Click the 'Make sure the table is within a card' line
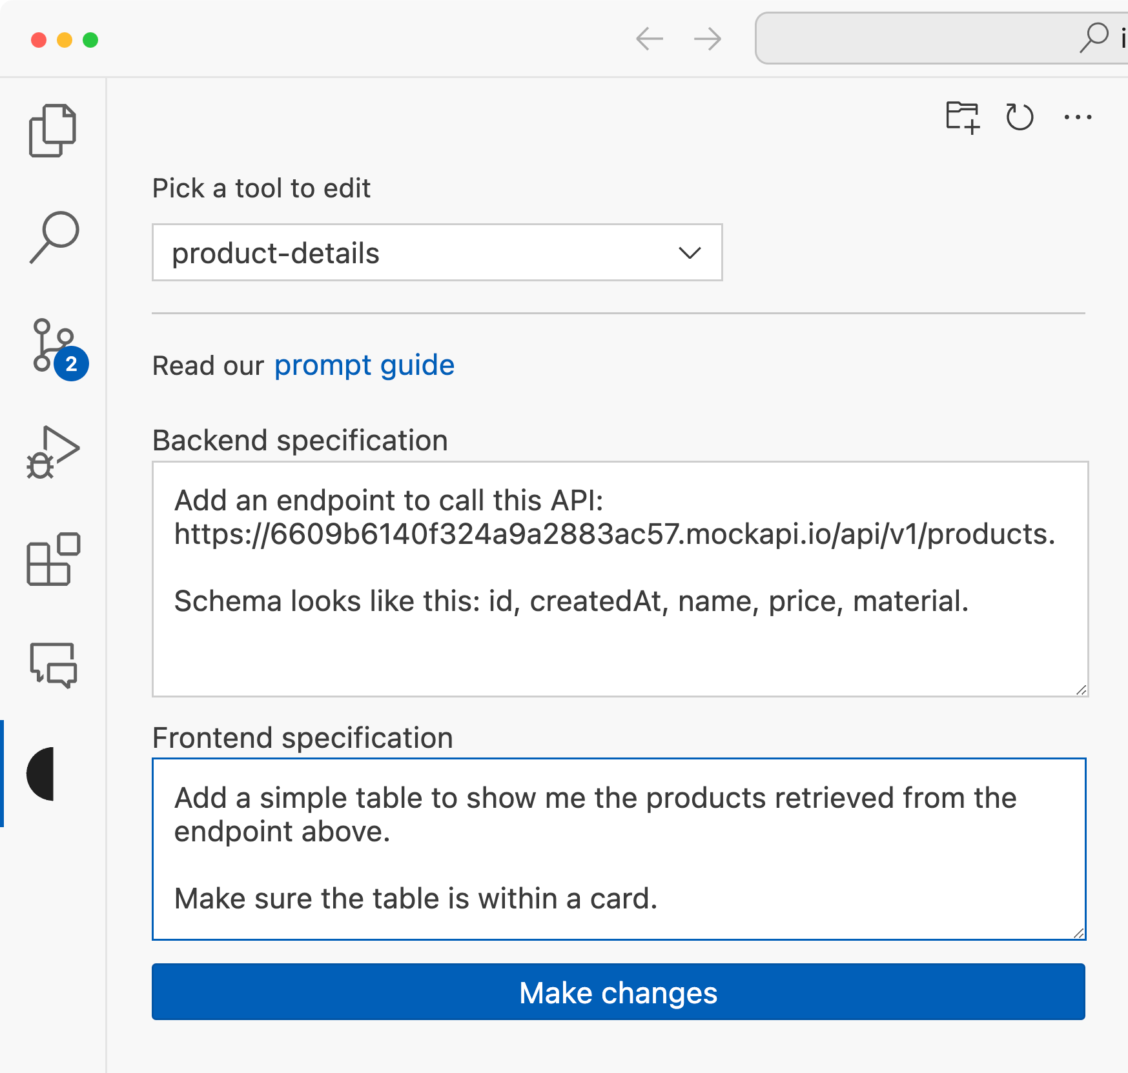The height and width of the screenshot is (1073, 1128). (x=416, y=899)
